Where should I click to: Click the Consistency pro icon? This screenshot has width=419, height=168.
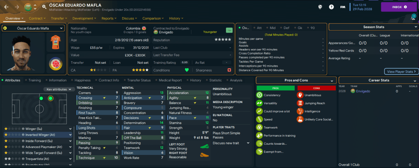[x=259, y=95]
